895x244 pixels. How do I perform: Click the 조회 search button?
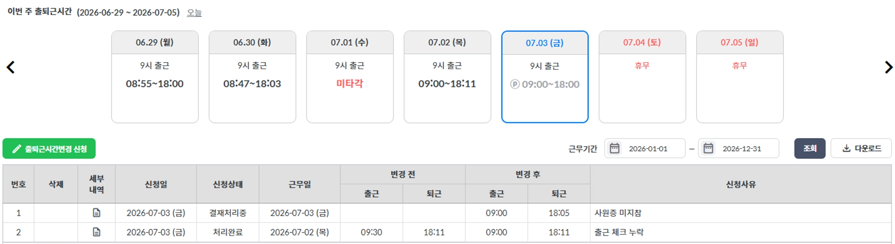[810, 148]
